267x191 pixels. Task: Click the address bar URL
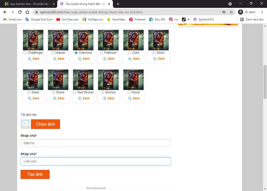tap(91, 12)
